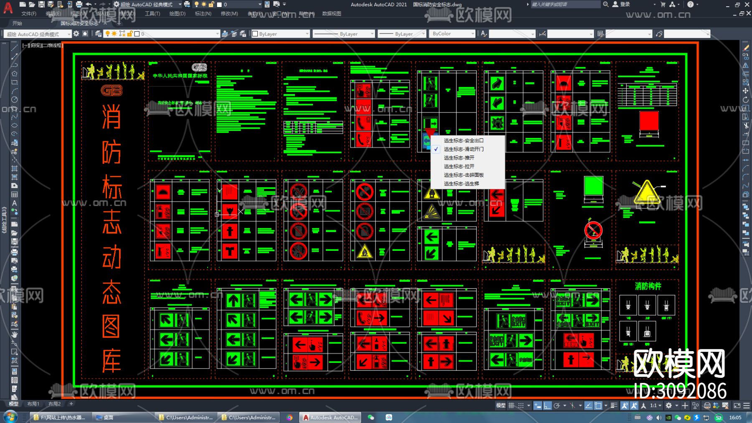The height and width of the screenshot is (423, 752).
Task: Open the 工具(T) menu
Action: [x=152, y=14]
